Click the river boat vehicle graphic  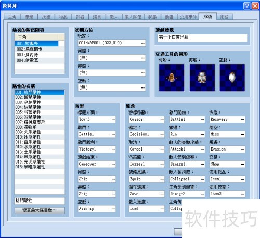pyautogui.click(x=172, y=78)
